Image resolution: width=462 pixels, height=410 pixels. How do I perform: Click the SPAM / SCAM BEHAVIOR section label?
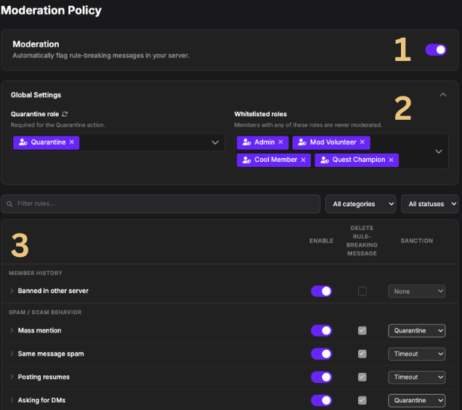[45, 312]
